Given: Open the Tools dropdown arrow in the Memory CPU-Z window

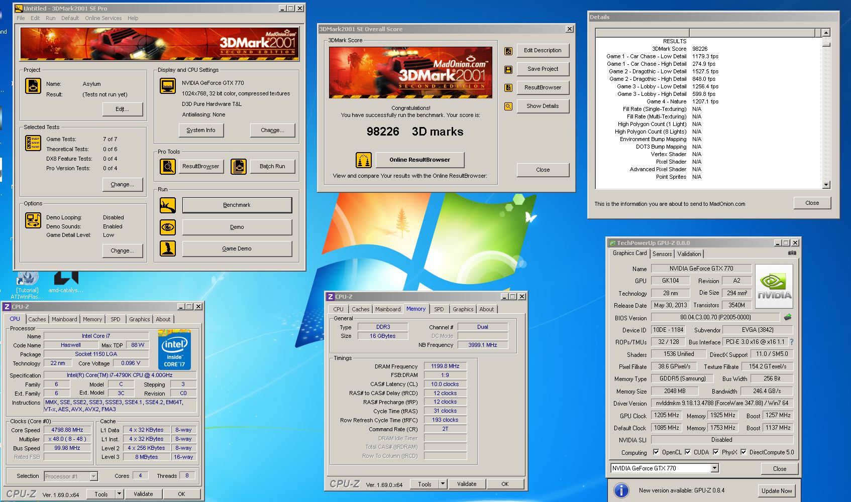Looking at the screenshot, I should tap(443, 484).
